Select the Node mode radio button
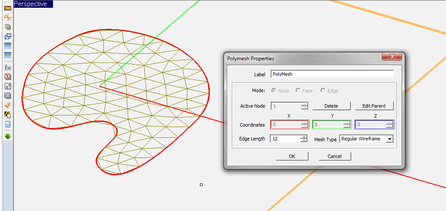This screenshot has height=211, width=446. (273, 91)
